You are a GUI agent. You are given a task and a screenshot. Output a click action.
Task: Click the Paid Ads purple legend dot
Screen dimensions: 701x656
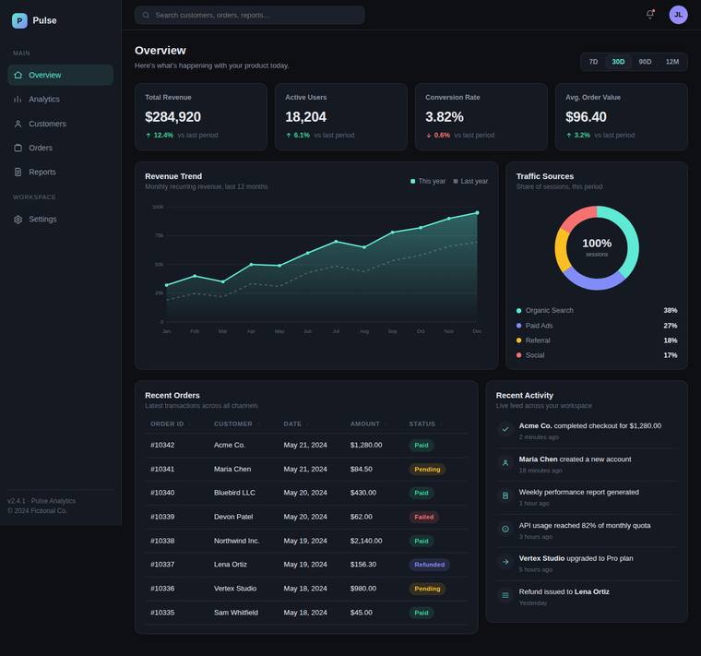coord(518,326)
